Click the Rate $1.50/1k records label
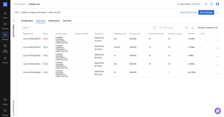 [x=188, y=12]
